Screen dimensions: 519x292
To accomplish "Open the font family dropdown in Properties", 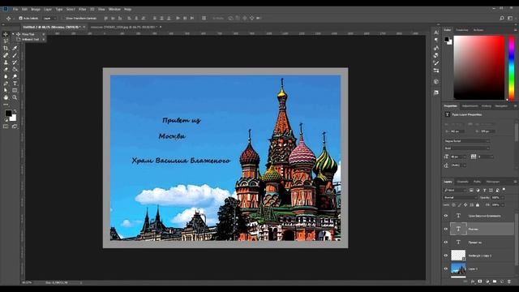I will pos(466,141).
